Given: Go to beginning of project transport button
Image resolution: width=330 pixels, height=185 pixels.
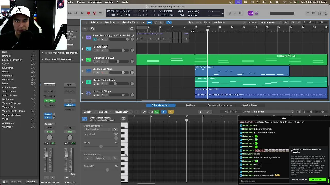Looking at the screenshot, I should pyautogui.click(x=76, y=13).
